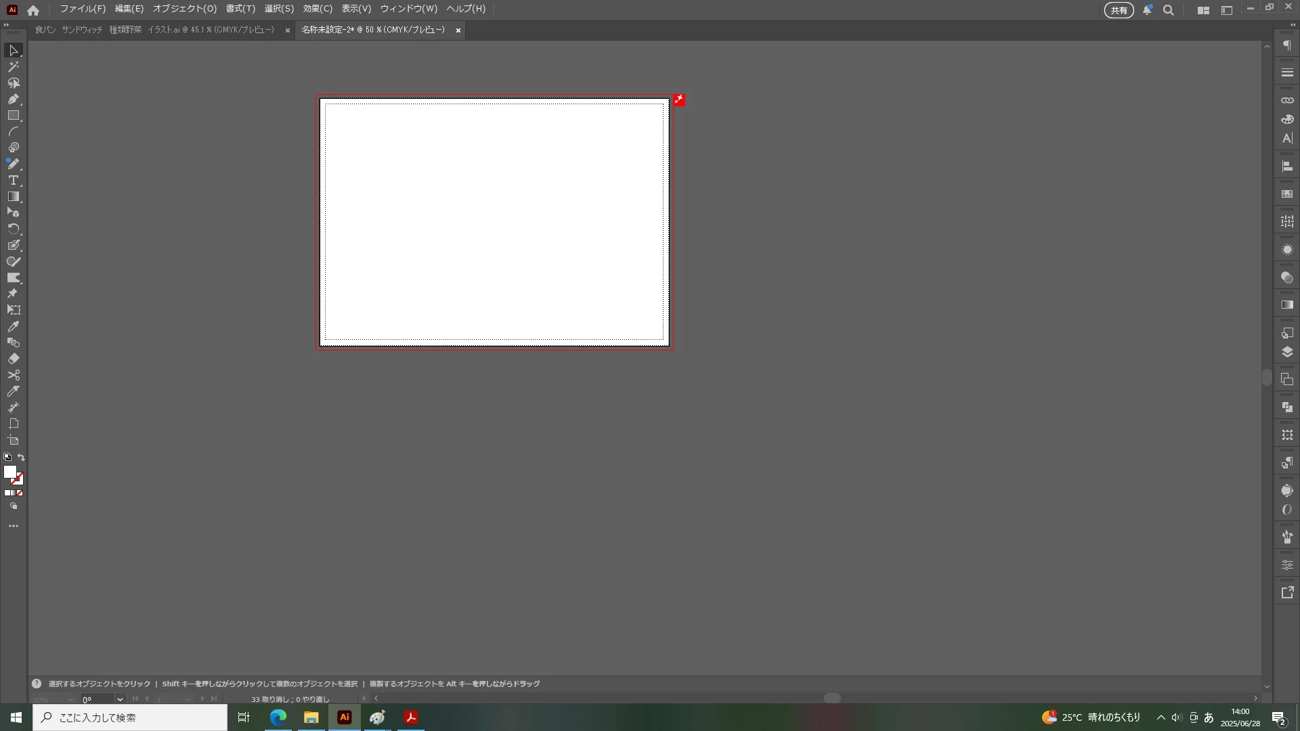
Task: Open the rotate view angle dropdown
Action: 120,699
